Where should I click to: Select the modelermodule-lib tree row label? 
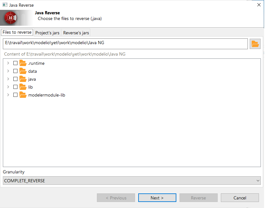47,95
